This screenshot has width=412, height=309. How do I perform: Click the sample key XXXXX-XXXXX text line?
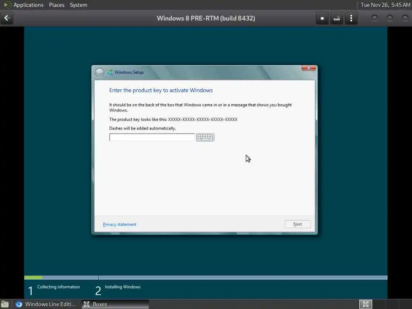click(173, 119)
